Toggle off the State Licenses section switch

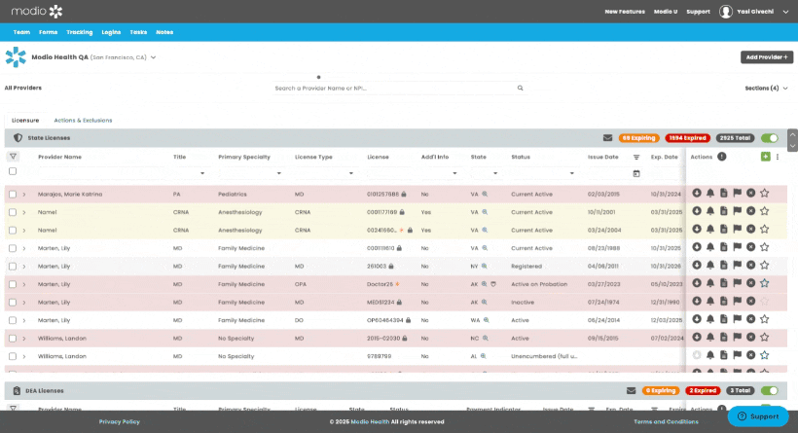point(770,138)
